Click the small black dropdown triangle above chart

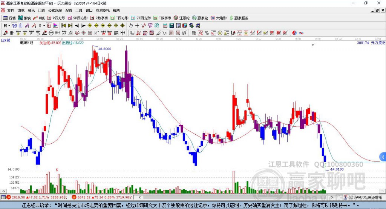[313, 45]
